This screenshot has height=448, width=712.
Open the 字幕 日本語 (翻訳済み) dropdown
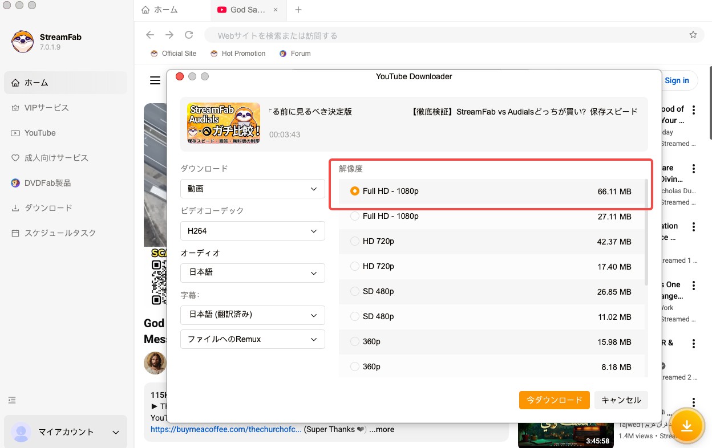pos(253,315)
